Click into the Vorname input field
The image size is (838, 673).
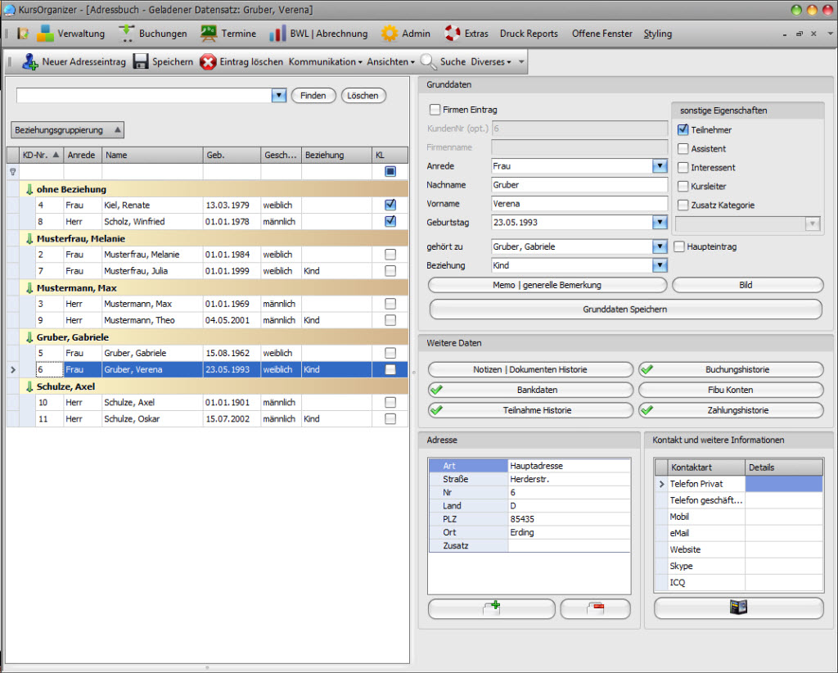pos(579,204)
